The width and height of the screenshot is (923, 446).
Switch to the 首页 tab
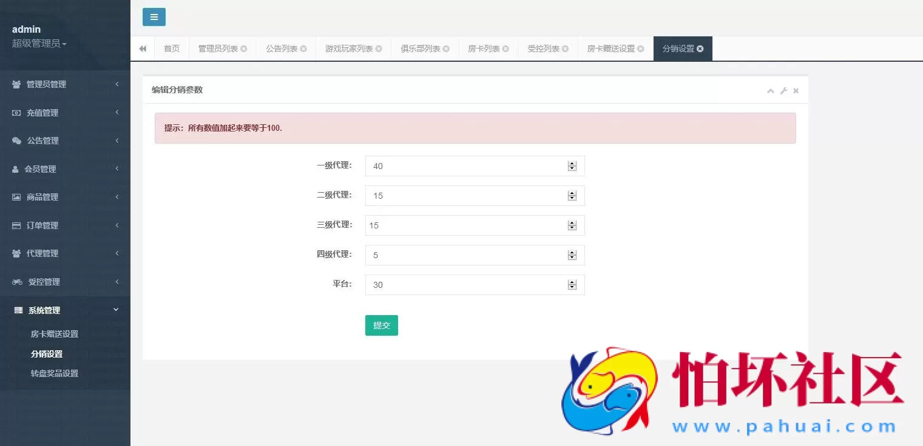pyautogui.click(x=171, y=48)
